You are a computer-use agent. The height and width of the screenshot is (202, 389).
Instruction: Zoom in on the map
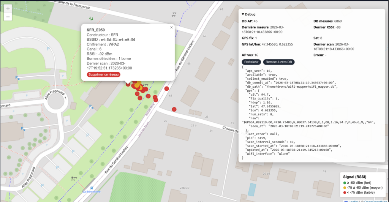coord(8,8)
